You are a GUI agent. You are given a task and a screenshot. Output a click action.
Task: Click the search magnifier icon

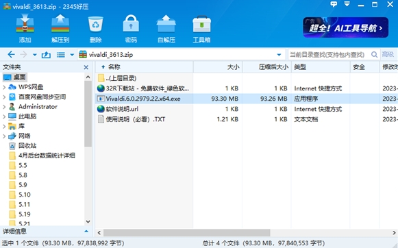point(374,55)
